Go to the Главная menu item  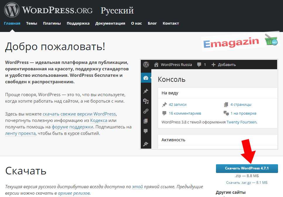click(x=12, y=23)
